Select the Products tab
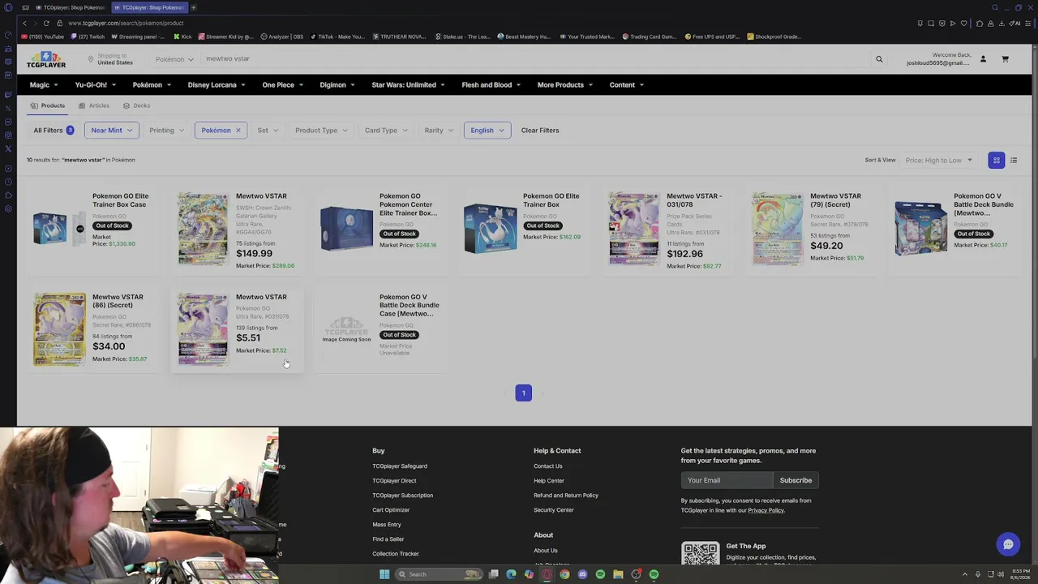The width and height of the screenshot is (1038, 584). click(x=48, y=105)
